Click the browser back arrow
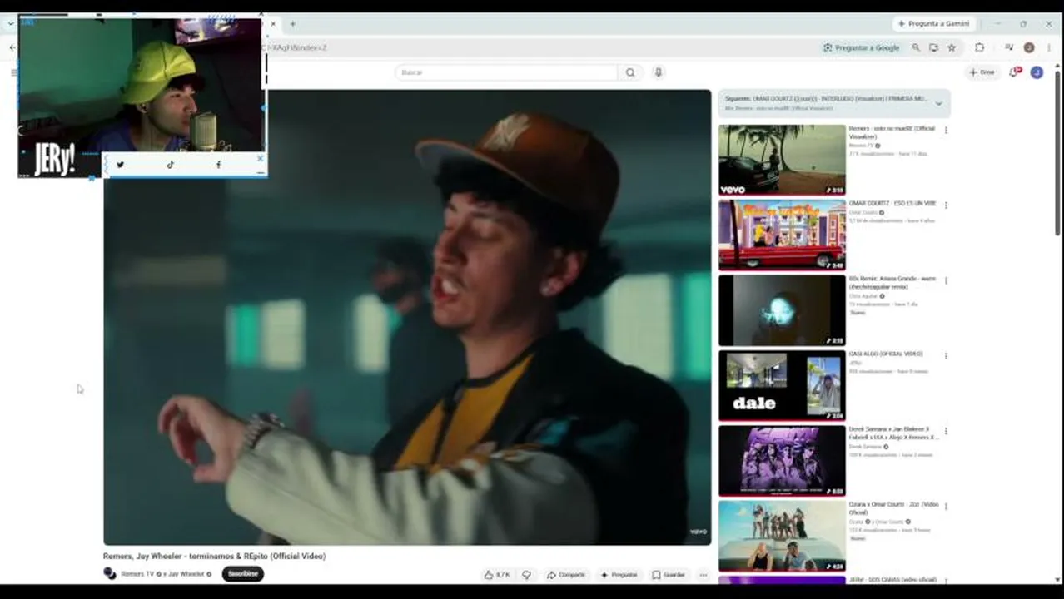This screenshot has width=1064, height=599. tap(12, 48)
